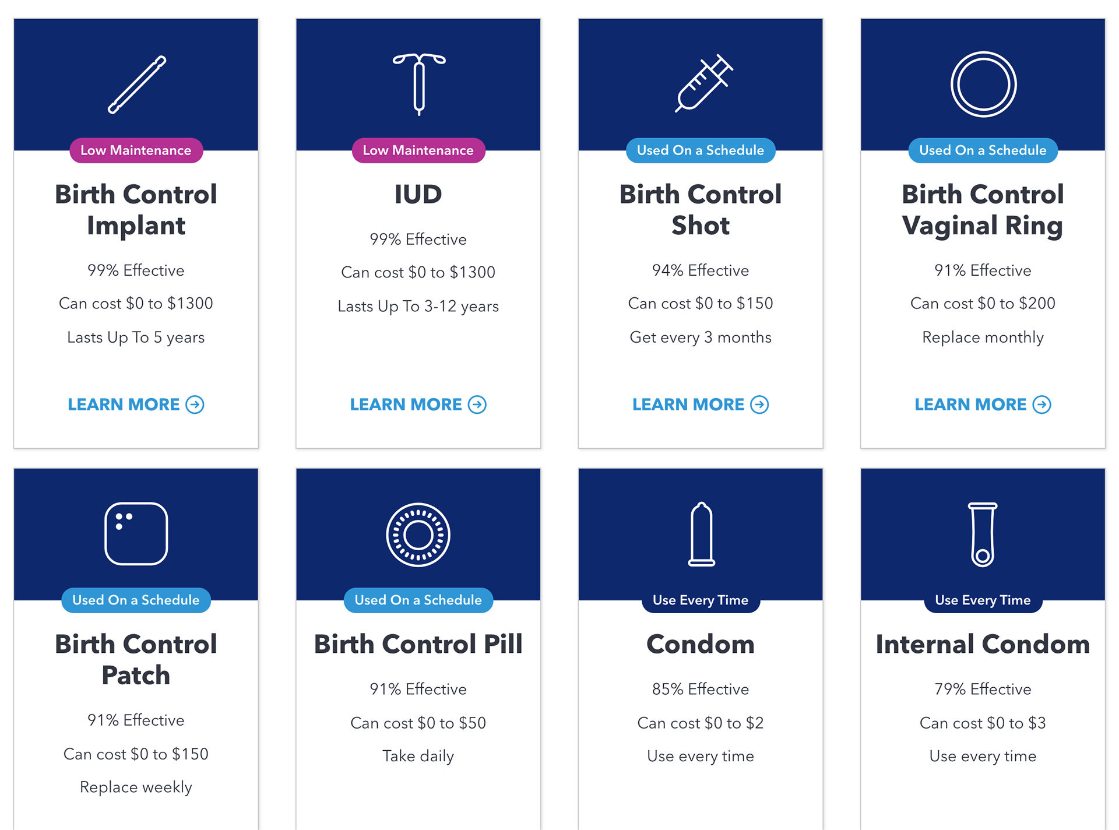Open Learn More under IUD card
The image size is (1119, 830).
click(x=418, y=405)
